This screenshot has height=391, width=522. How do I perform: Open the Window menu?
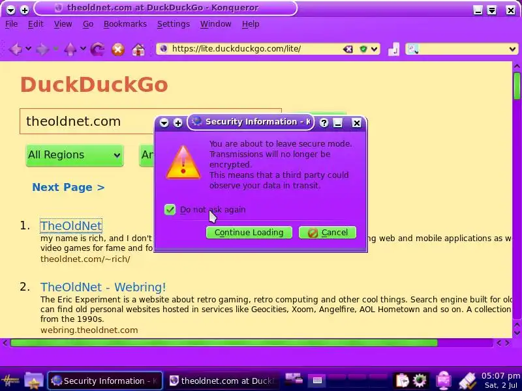(x=215, y=24)
